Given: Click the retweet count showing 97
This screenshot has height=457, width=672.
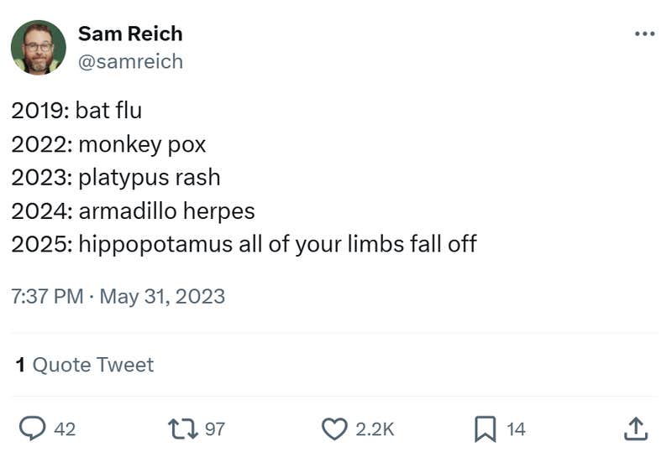Looking at the screenshot, I should click(x=215, y=429).
